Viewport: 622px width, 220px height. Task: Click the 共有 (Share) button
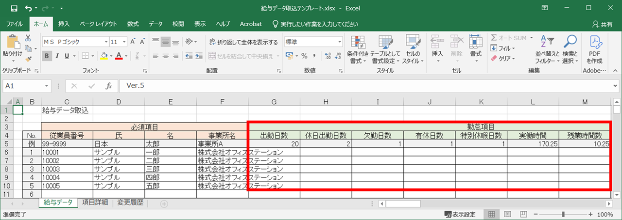[x=603, y=24]
